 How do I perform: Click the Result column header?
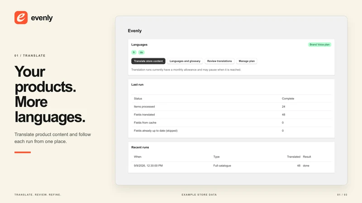(307, 157)
